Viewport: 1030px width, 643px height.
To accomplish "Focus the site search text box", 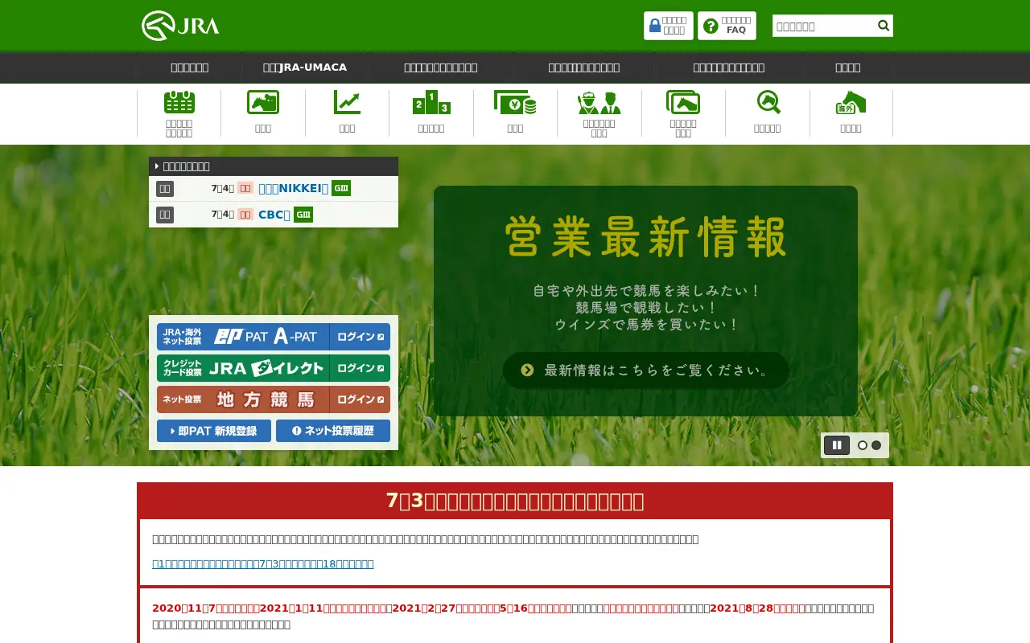I will [x=824, y=26].
